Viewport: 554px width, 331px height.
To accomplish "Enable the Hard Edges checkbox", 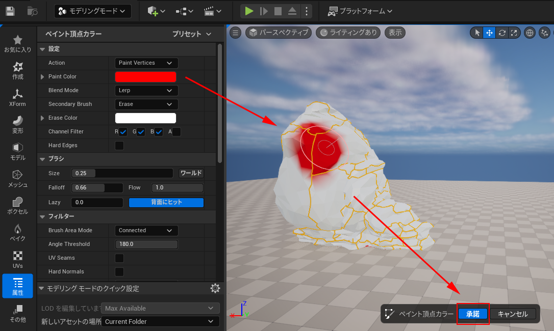I will 119,145.
